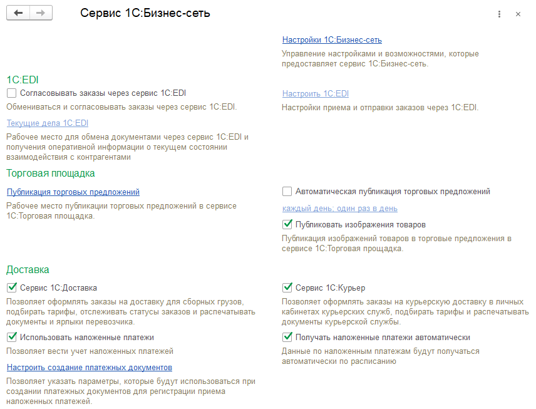Click the form title Сервис 1С:Бизнес-сеть
Screen dimensions: 536x409
145,13
